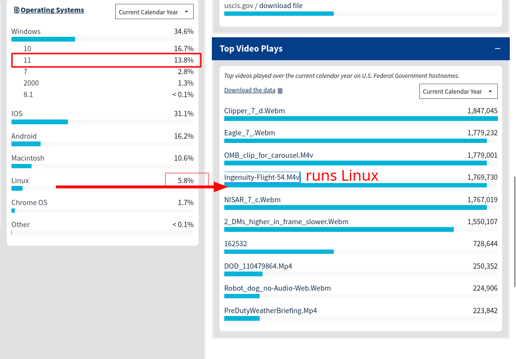The width and height of the screenshot is (516, 359).
Task: Select the Eagle_7_.Webm video entry
Action: [x=250, y=133]
